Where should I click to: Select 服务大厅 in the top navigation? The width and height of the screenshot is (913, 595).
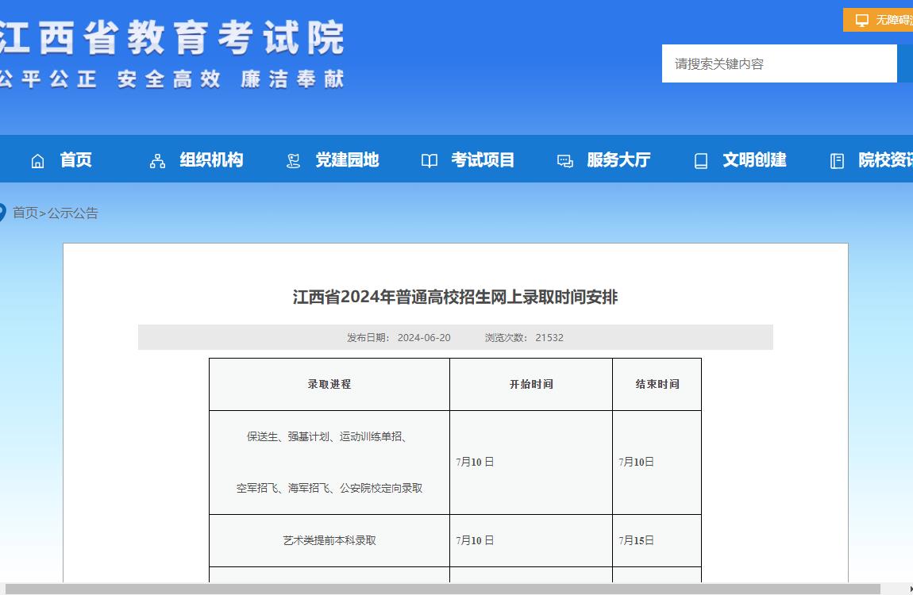click(618, 160)
